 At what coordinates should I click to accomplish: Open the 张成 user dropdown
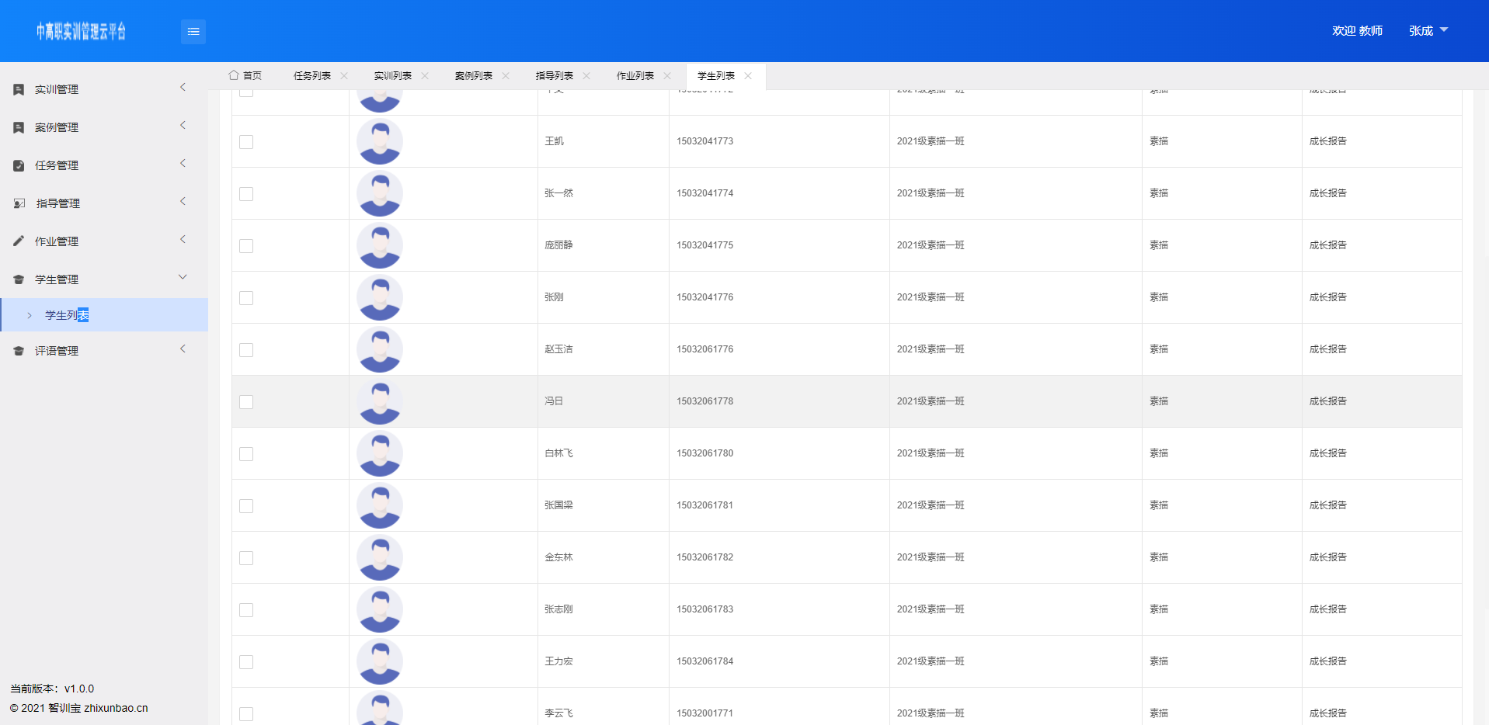1428,31
